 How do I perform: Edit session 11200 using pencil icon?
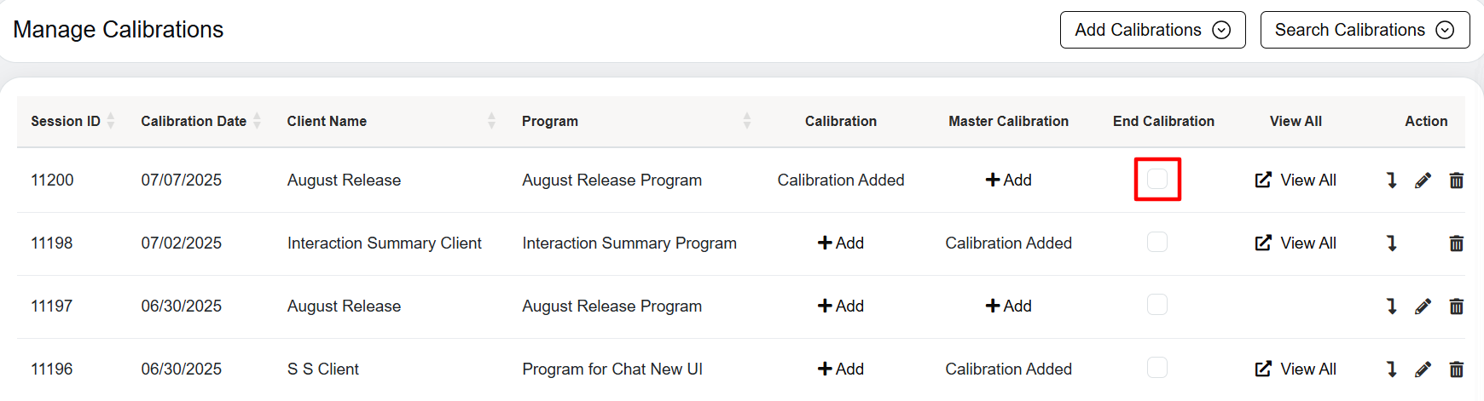tap(1423, 180)
